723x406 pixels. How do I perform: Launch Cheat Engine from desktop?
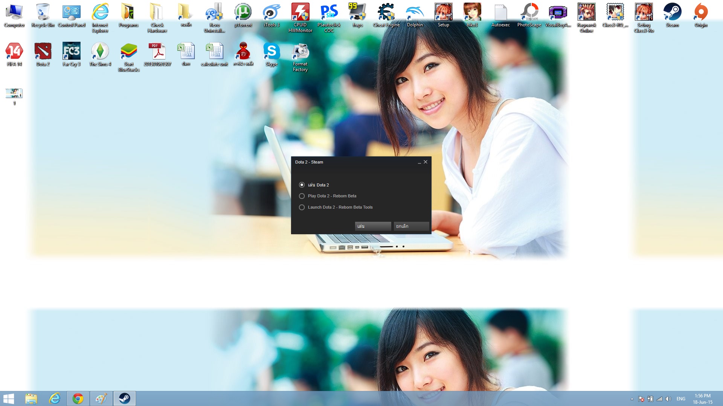386,15
